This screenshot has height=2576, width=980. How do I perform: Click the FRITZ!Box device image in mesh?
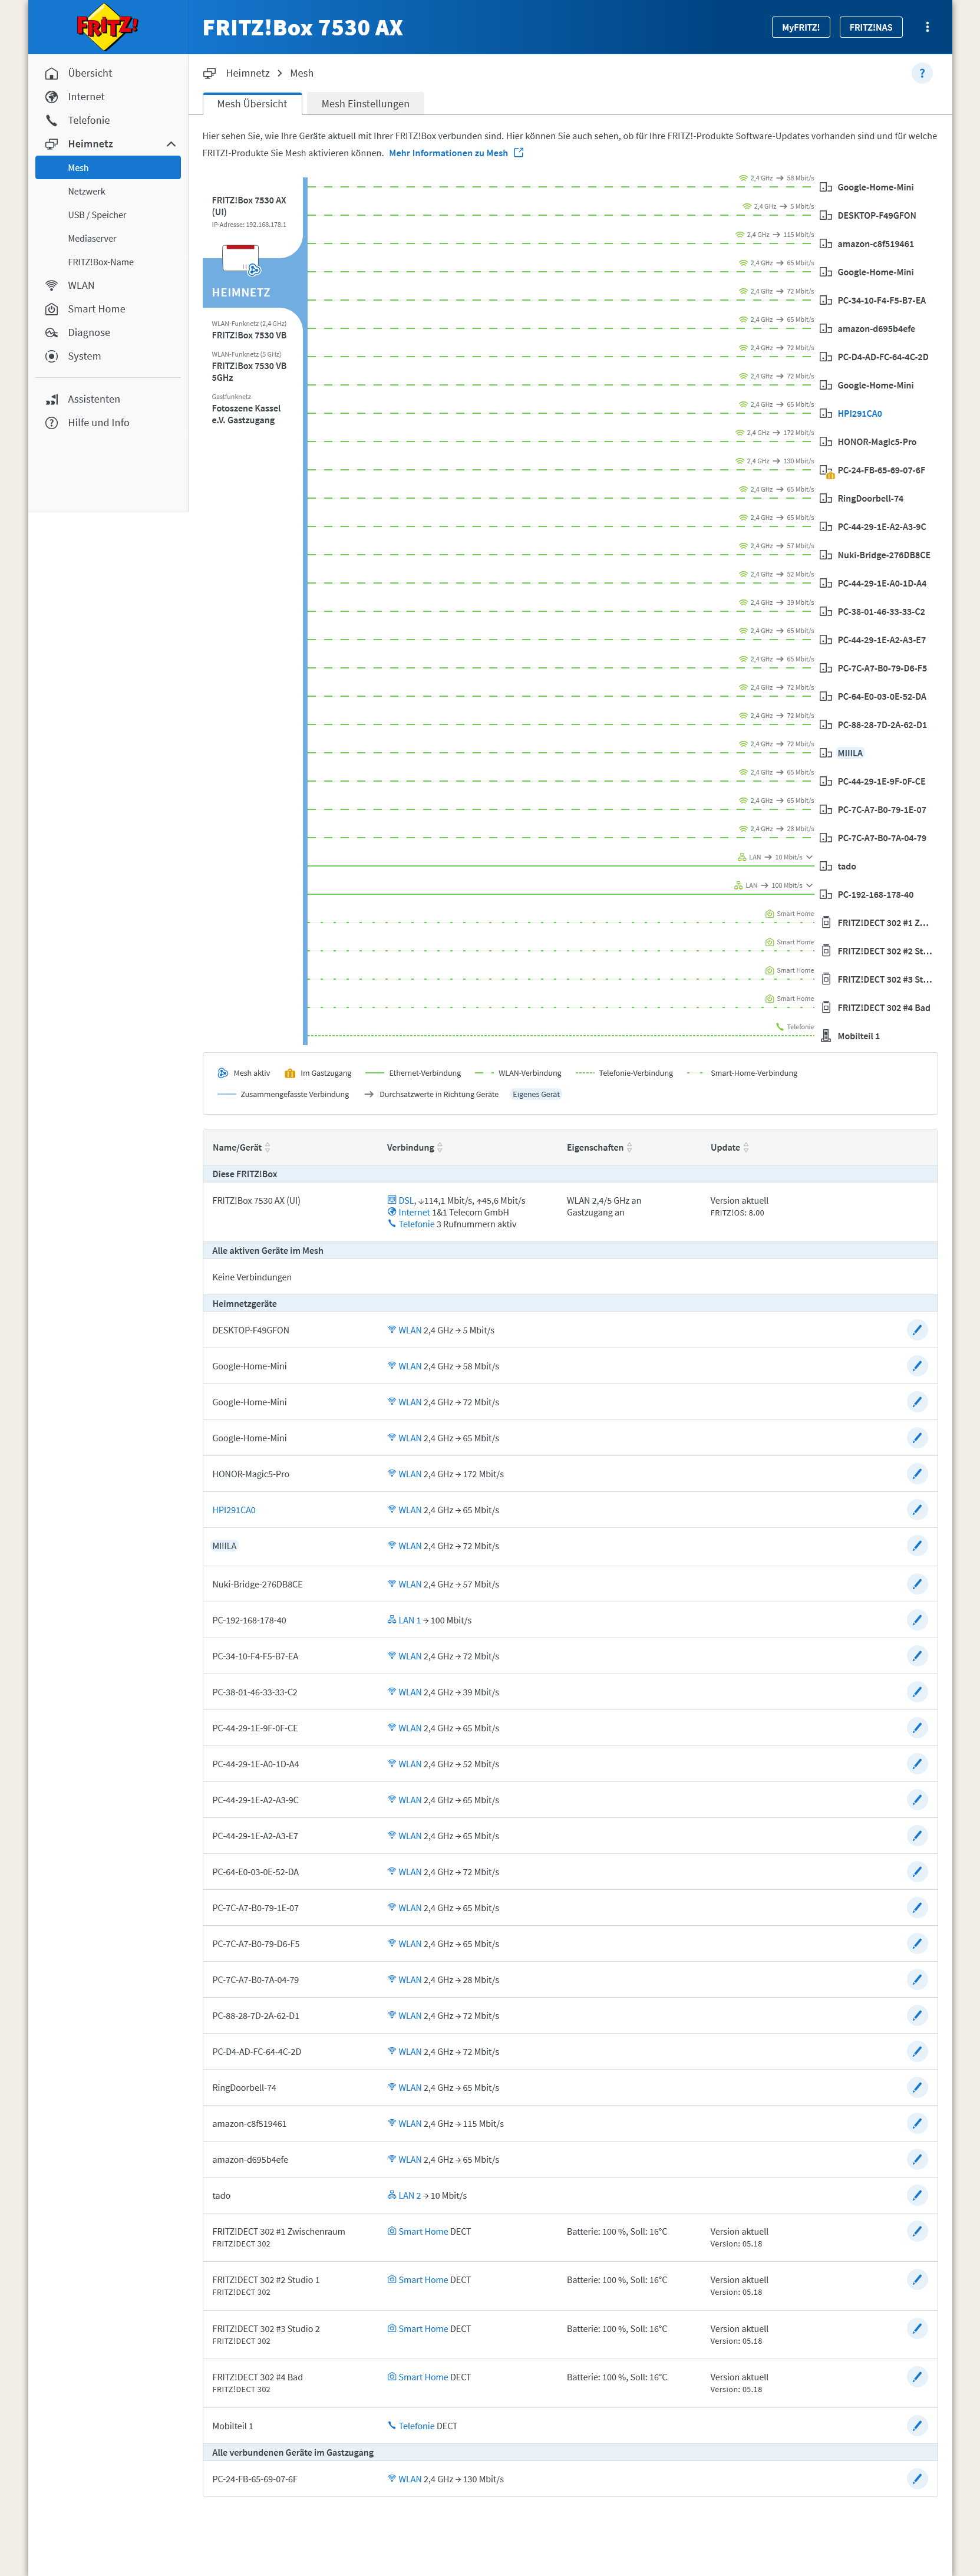[240, 259]
